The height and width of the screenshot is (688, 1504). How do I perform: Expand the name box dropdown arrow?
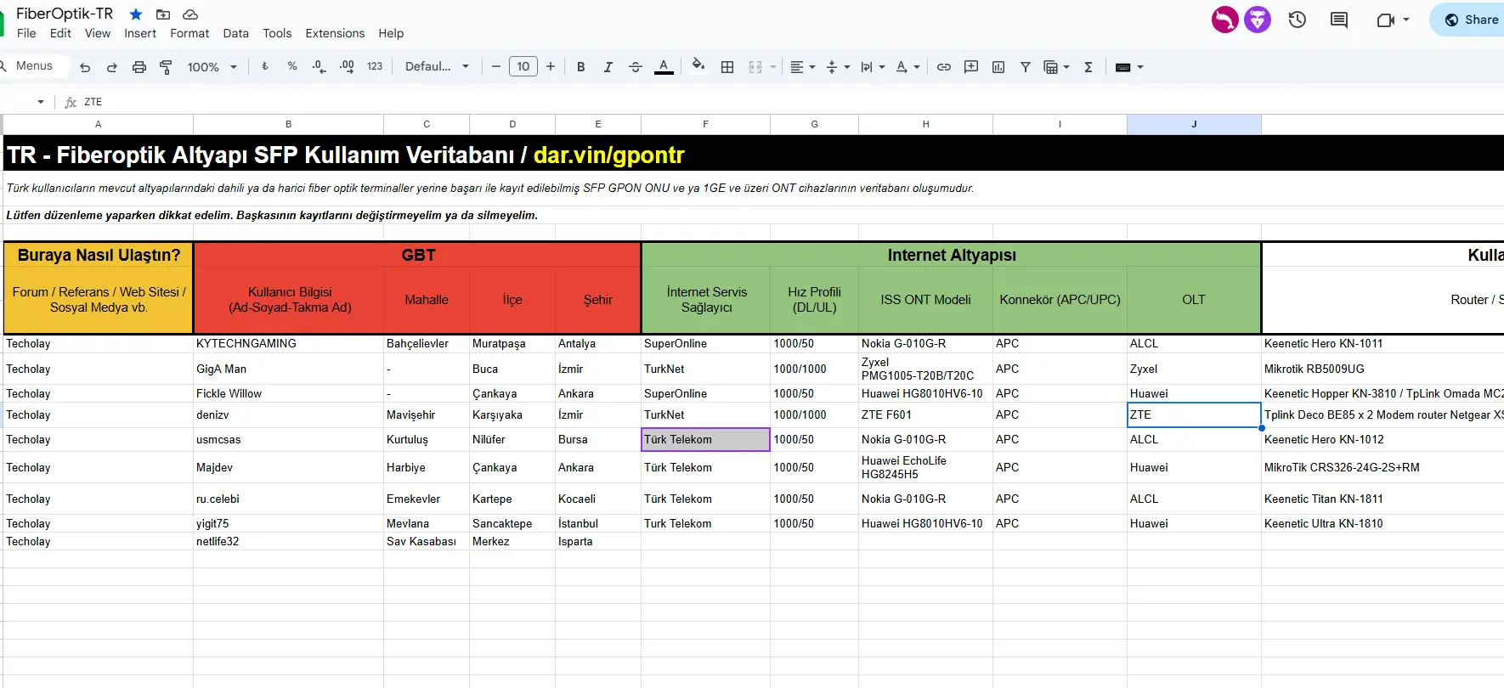pyautogui.click(x=40, y=102)
